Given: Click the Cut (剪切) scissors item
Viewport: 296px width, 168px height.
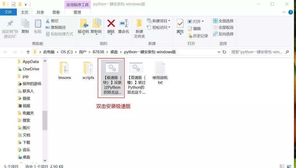Looking at the screenshot, I should pyautogui.click(x=52, y=21).
